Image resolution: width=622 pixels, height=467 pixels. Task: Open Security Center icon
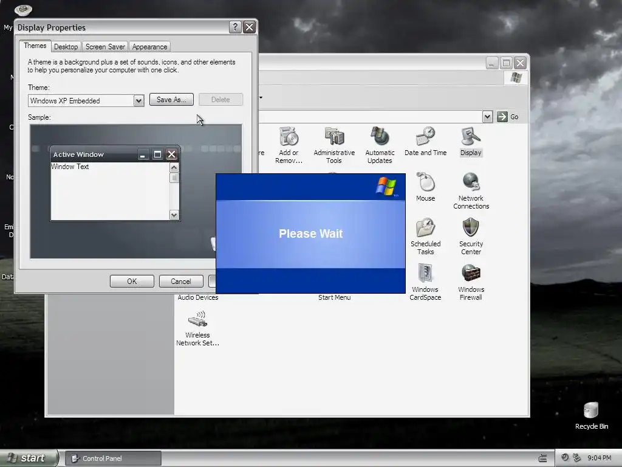(x=471, y=237)
